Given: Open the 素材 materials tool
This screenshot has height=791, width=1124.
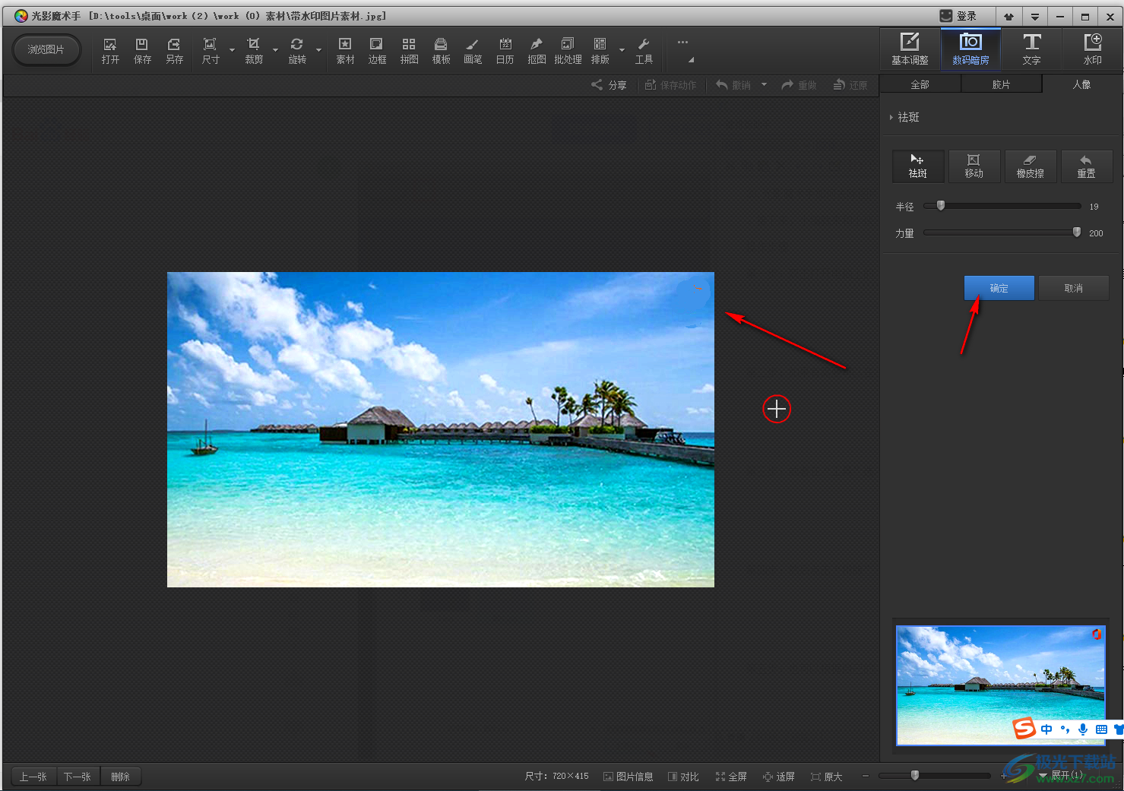Looking at the screenshot, I should (x=345, y=51).
